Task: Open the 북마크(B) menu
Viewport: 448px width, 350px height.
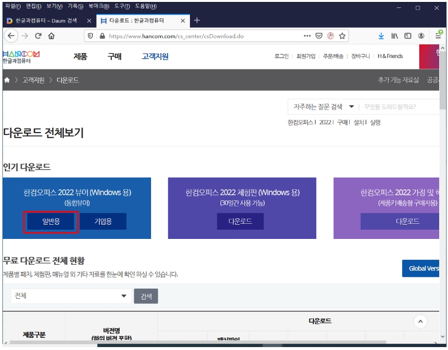Action: [99, 6]
